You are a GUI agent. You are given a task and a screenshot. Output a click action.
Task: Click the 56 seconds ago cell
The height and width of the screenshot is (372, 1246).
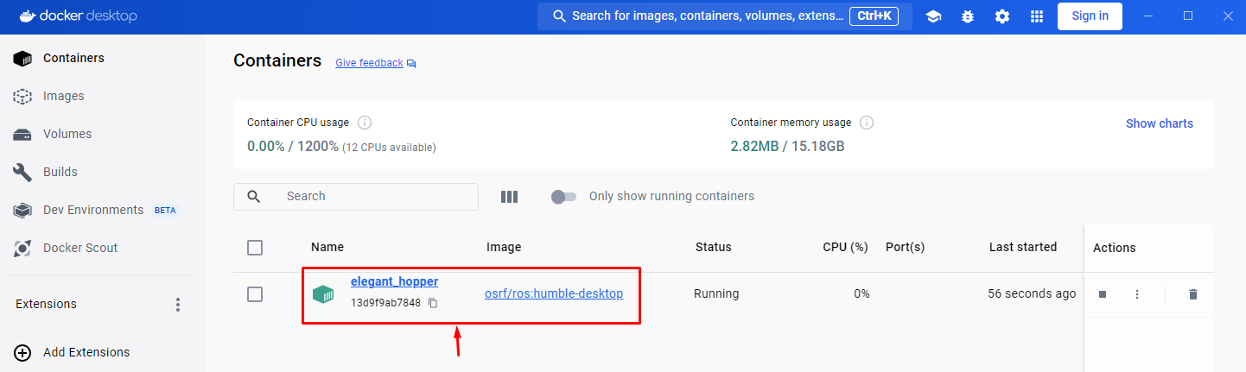tap(1032, 293)
